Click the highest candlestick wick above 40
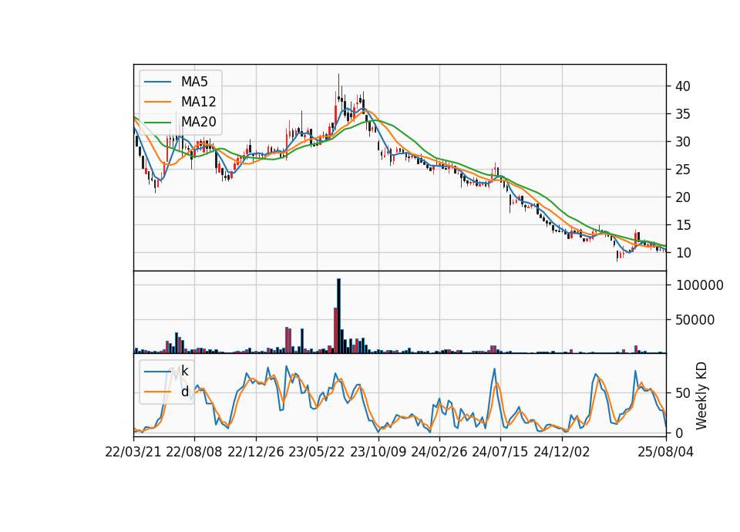Screen dimensions: 740x532 point(338,85)
